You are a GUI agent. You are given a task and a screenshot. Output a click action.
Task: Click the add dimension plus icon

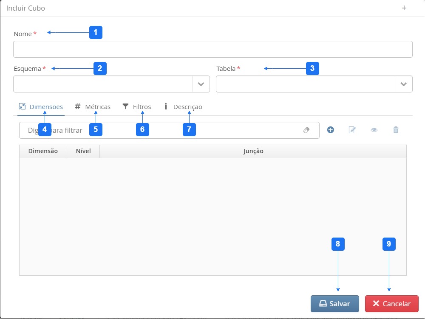(x=330, y=130)
